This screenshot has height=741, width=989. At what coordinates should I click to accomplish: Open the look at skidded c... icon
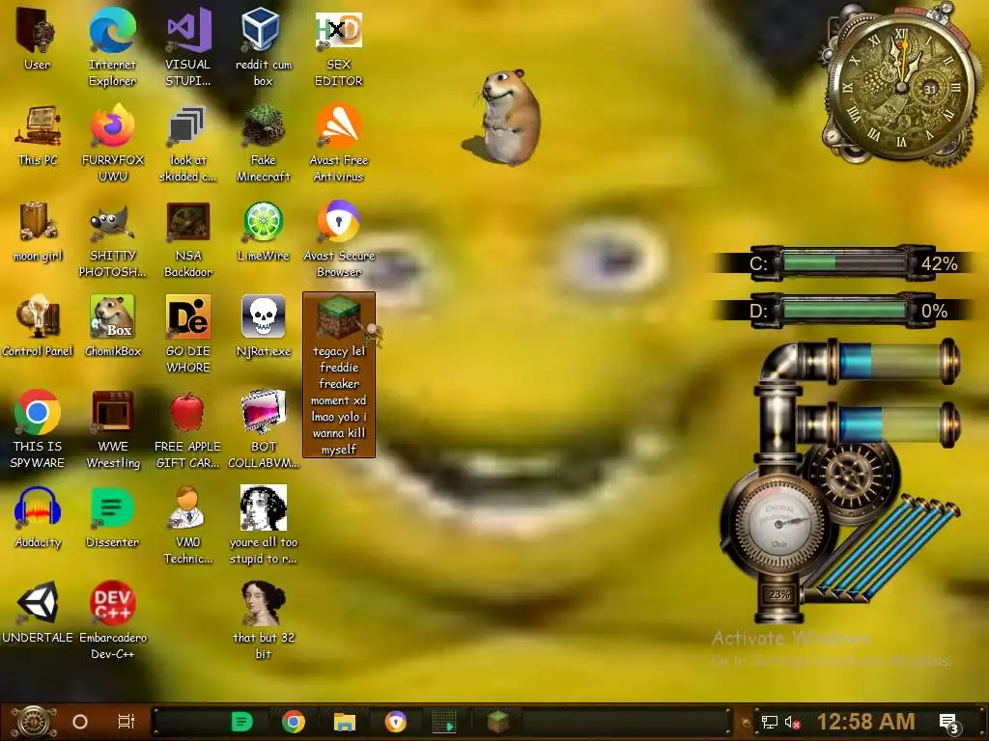188,143
